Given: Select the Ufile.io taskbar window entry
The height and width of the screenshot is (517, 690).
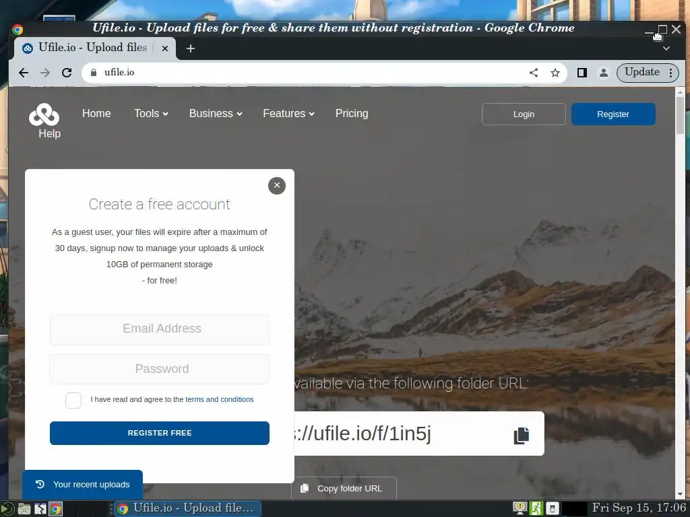Looking at the screenshot, I should [x=188, y=509].
